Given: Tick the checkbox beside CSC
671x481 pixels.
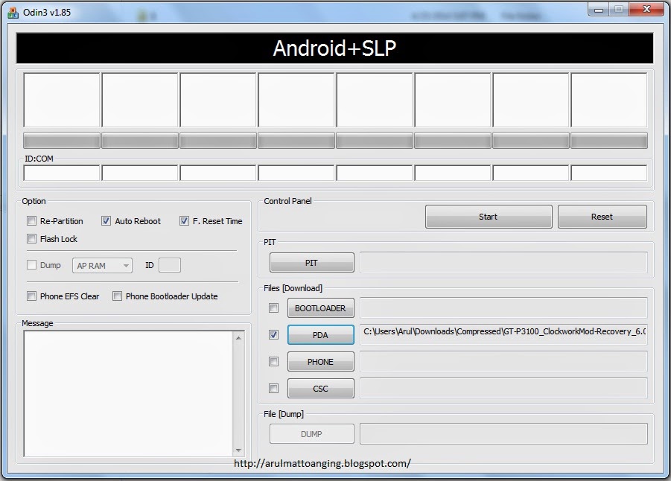Looking at the screenshot, I should [x=273, y=388].
